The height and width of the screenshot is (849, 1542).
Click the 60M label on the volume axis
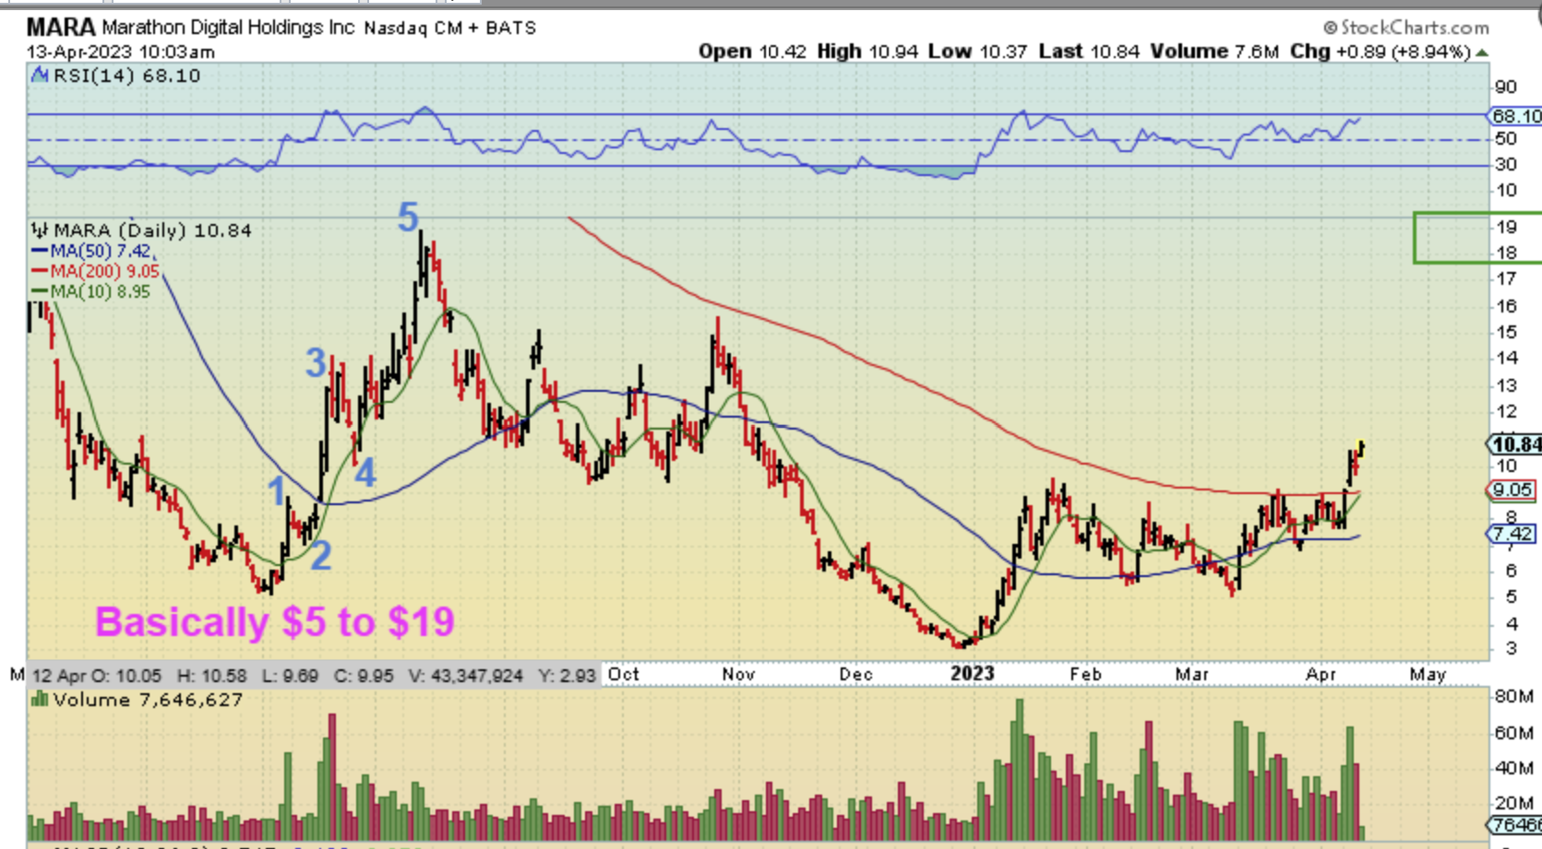click(x=1513, y=733)
